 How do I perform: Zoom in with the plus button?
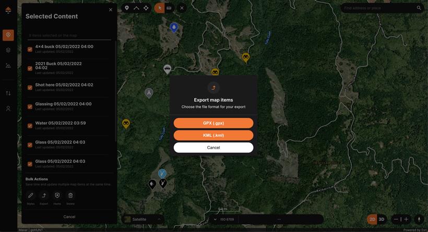pyautogui.click(x=406, y=219)
